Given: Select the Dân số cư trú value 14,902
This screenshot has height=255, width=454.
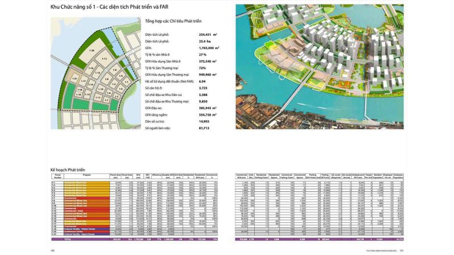Looking at the screenshot, I should coord(205,121).
